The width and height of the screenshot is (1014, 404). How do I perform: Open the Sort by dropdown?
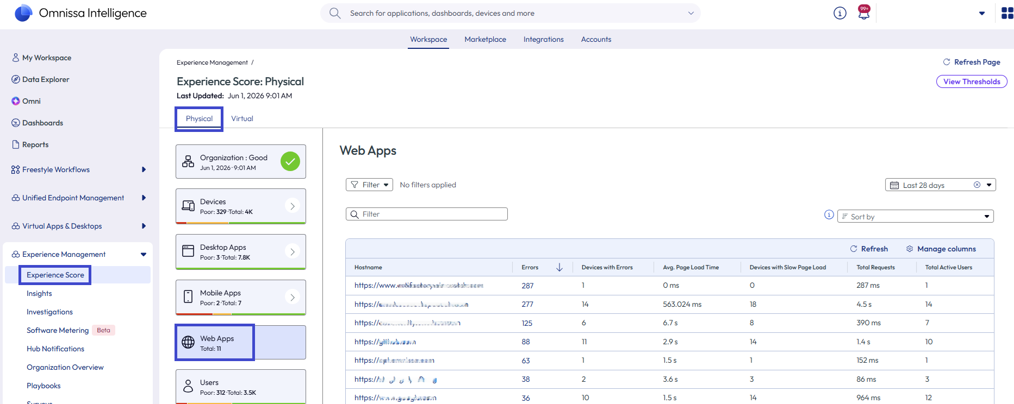(x=916, y=216)
